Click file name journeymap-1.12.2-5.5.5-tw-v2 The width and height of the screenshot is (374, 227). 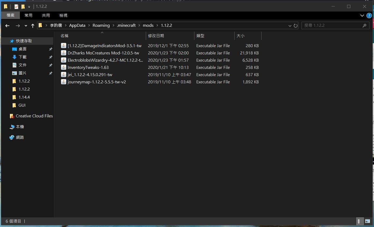(97, 82)
